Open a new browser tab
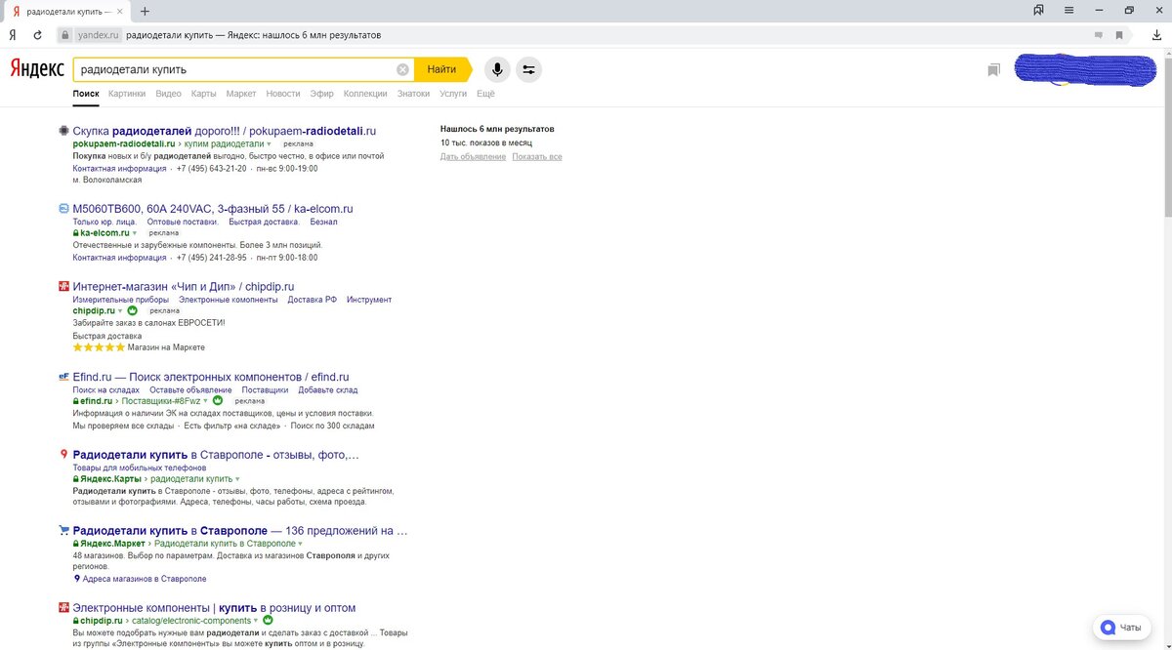Image resolution: width=1172 pixels, height=650 pixels. [x=145, y=12]
